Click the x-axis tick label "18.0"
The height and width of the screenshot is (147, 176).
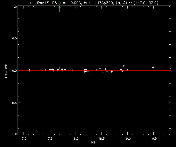75,138
